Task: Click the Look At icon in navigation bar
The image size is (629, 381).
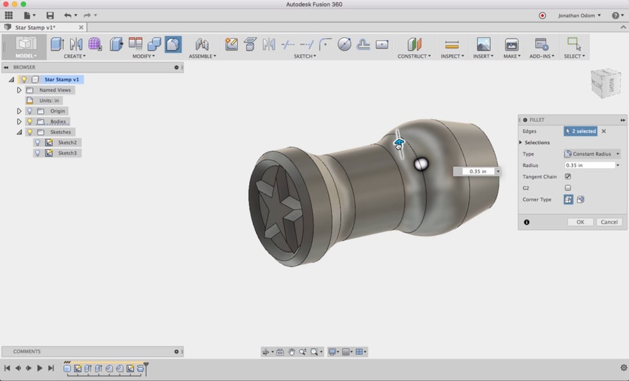Action: pyautogui.click(x=280, y=352)
